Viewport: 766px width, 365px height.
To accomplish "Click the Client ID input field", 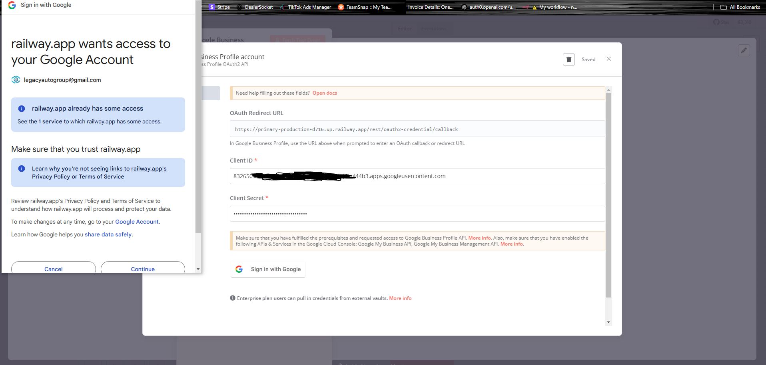I will (x=417, y=176).
